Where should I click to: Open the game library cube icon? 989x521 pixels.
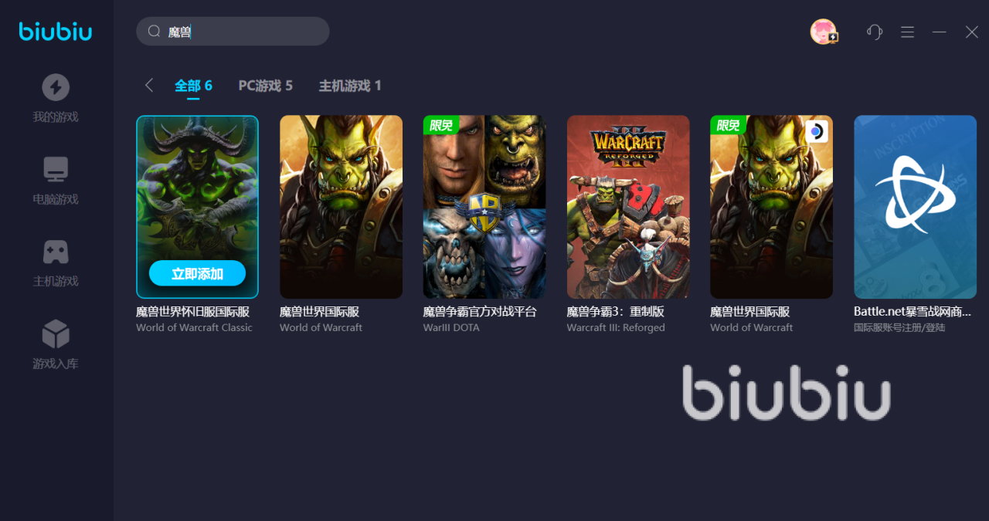pos(56,334)
